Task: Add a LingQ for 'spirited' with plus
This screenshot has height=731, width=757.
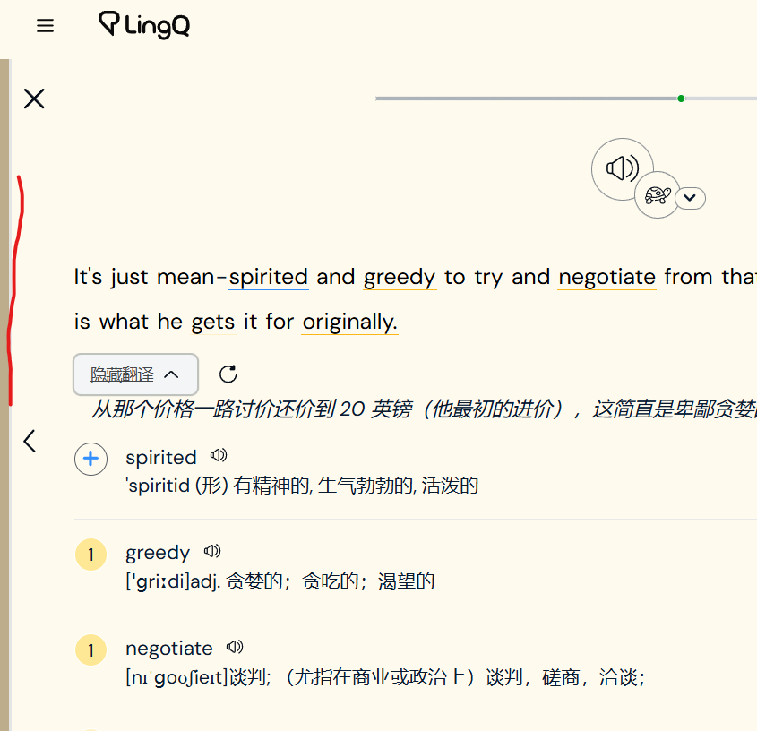Action: click(x=90, y=460)
